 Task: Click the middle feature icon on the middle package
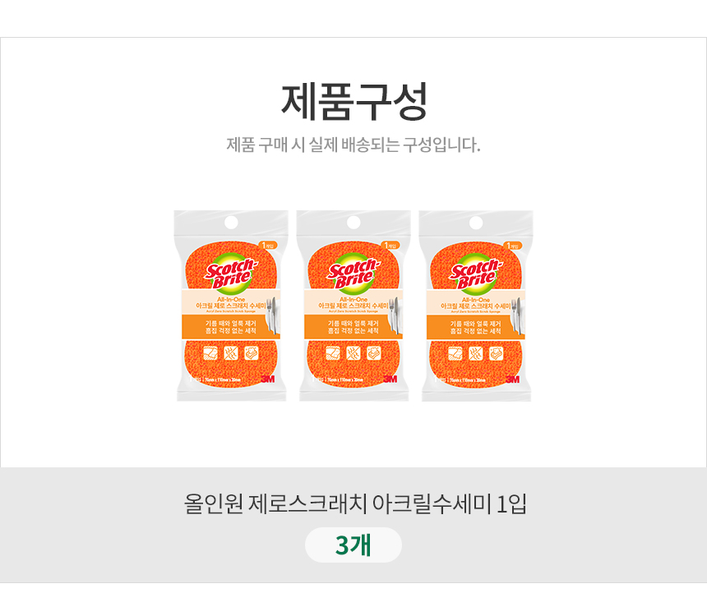pyautogui.click(x=353, y=353)
